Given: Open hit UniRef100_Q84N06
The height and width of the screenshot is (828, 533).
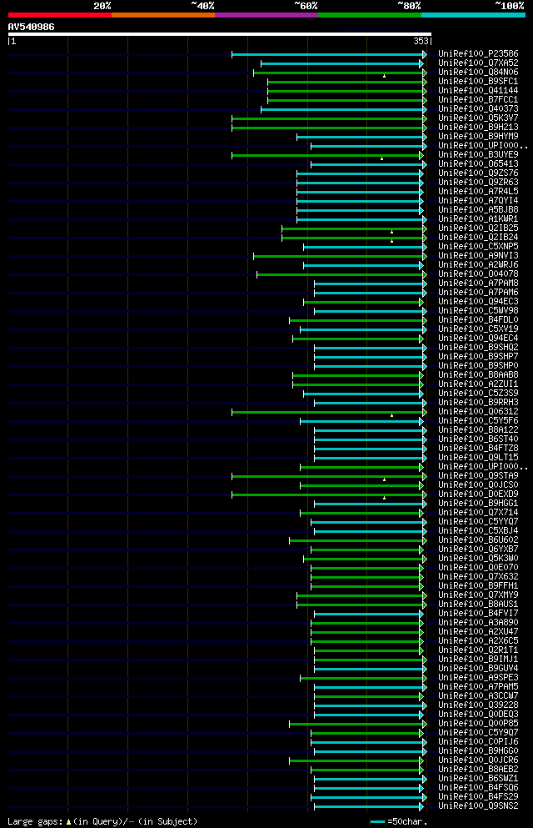Looking at the screenshot, I should click(x=478, y=73).
